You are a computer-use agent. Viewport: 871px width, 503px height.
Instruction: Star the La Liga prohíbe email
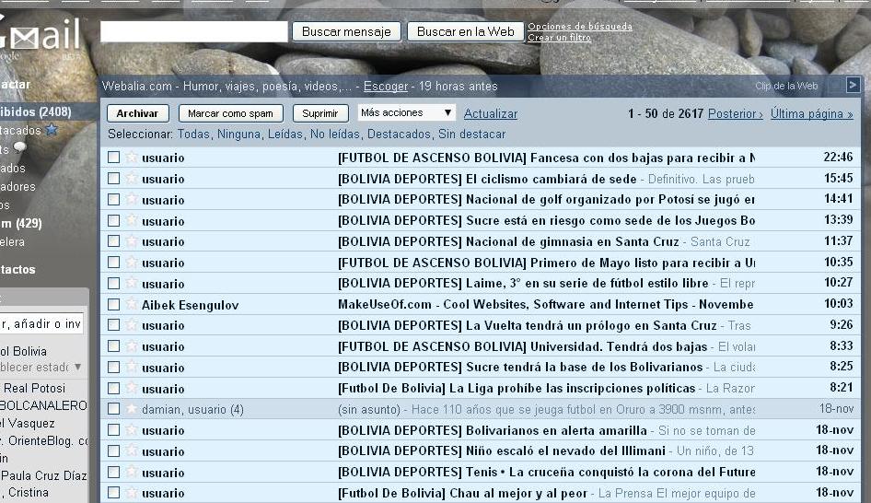[x=131, y=388]
